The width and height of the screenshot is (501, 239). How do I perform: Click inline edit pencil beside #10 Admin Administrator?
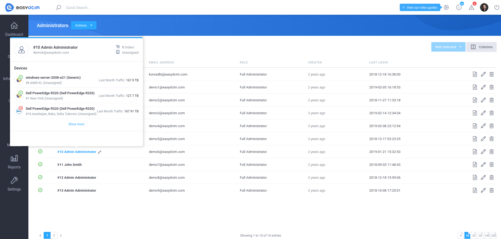(100, 152)
